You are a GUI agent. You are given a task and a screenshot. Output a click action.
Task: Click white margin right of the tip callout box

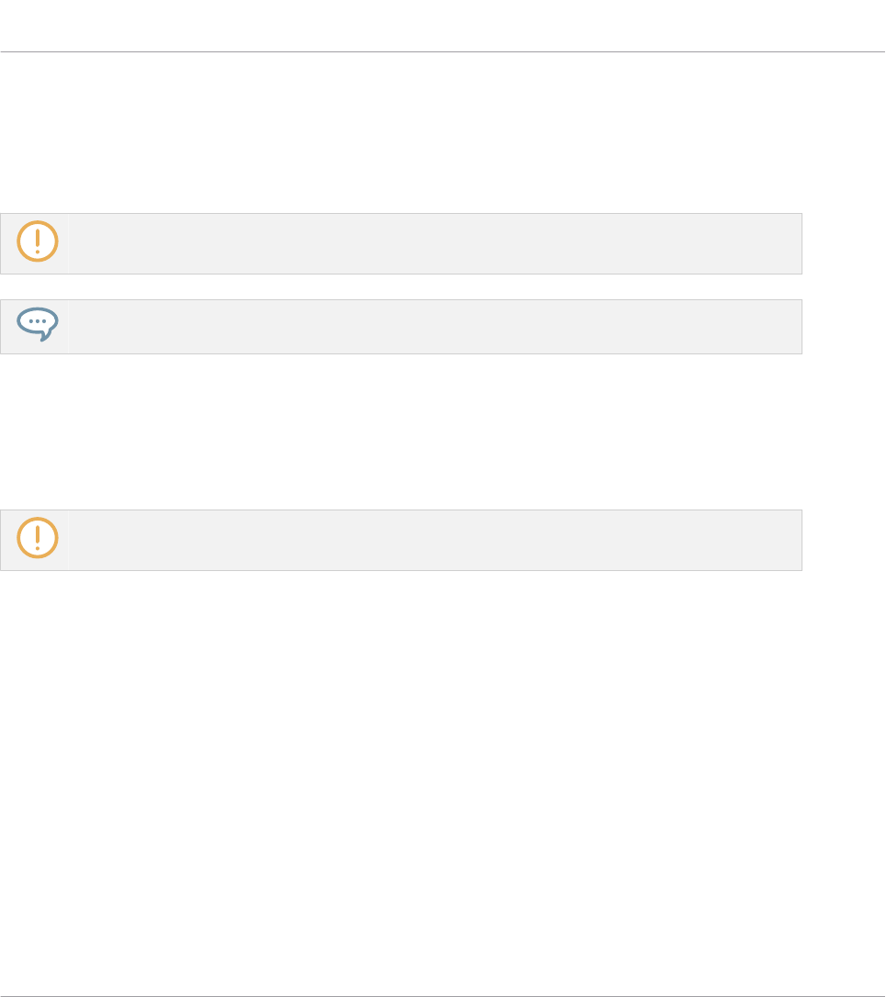coord(843,327)
